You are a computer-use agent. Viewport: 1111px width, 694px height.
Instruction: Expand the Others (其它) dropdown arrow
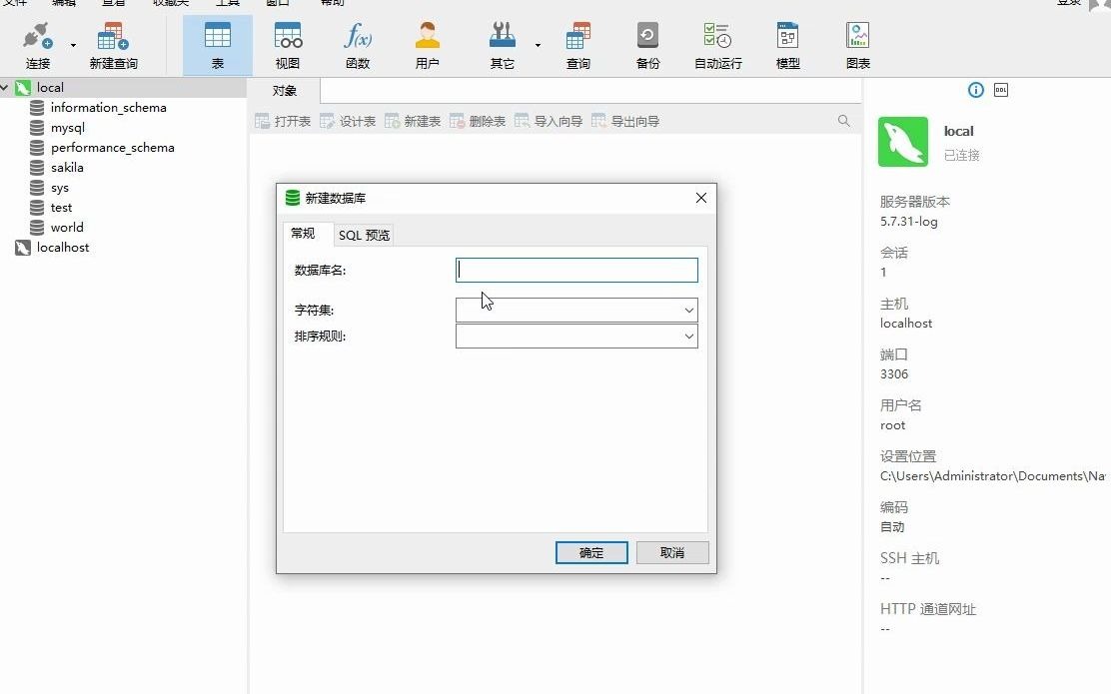click(x=538, y=45)
